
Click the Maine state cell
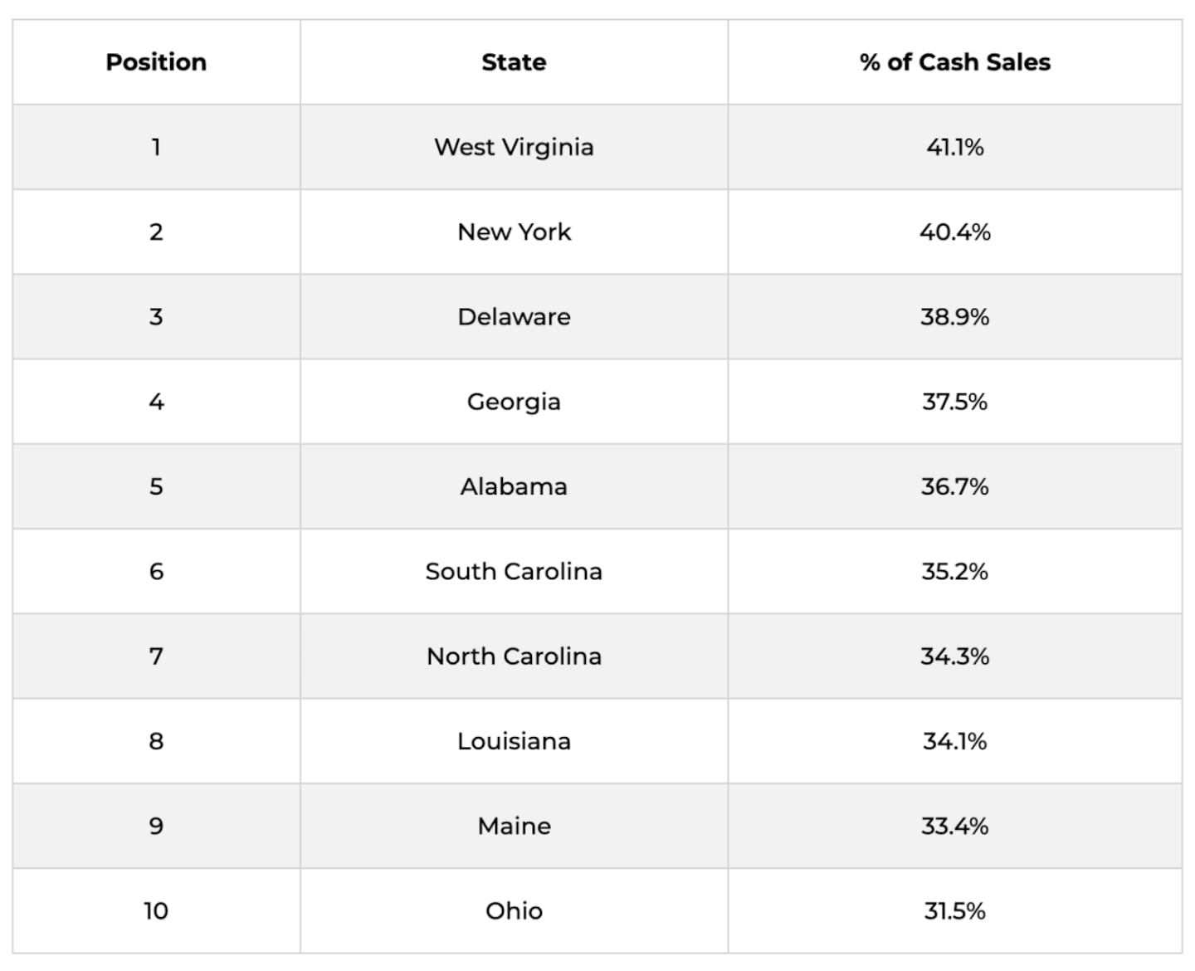(x=514, y=826)
